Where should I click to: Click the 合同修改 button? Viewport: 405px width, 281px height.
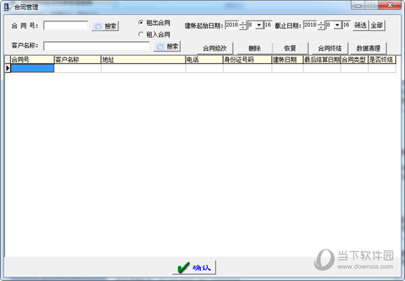point(214,49)
